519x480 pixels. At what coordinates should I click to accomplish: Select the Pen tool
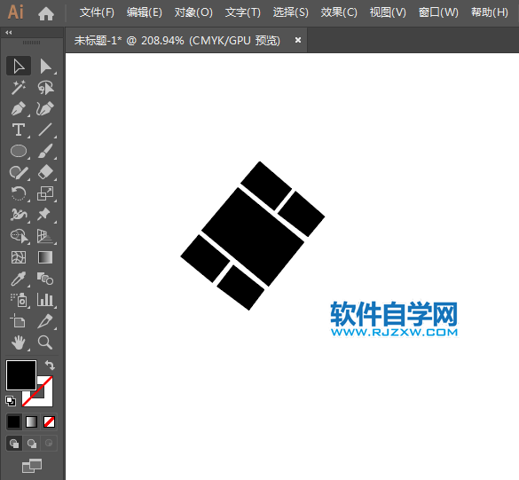tap(19, 108)
